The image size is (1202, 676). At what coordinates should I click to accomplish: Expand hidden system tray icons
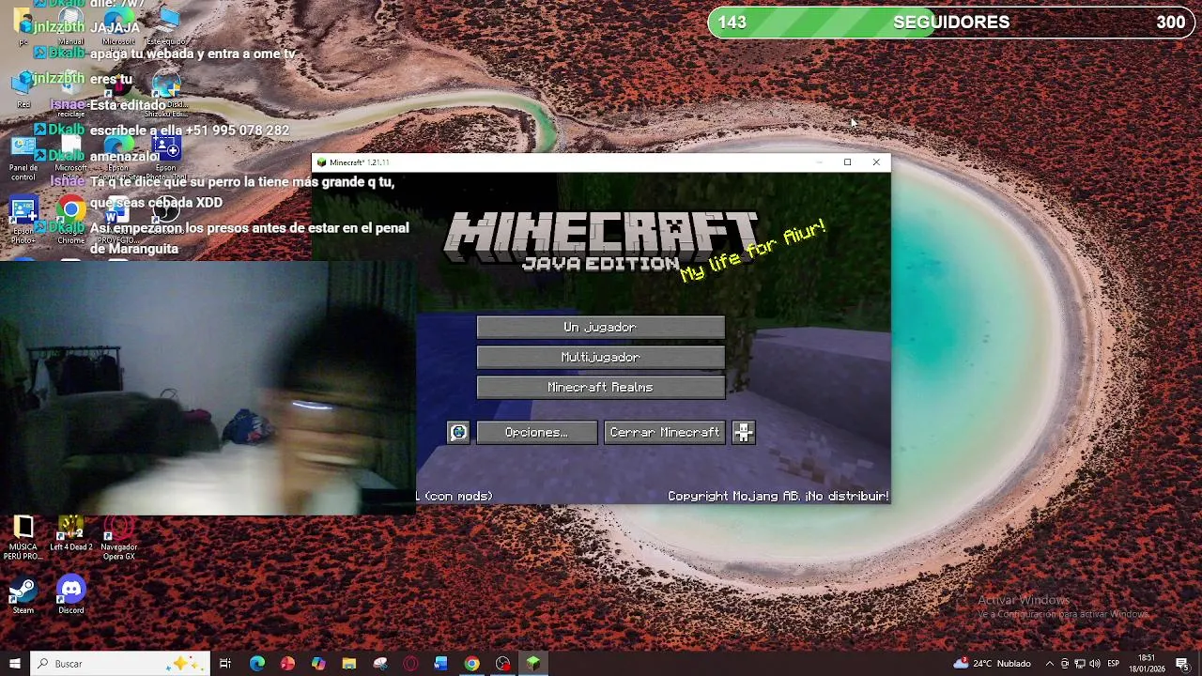coord(1050,664)
